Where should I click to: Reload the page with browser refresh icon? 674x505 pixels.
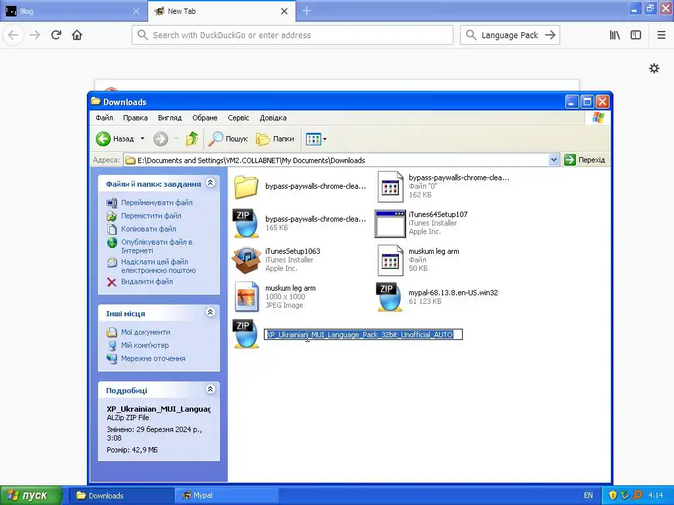pos(56,36)
